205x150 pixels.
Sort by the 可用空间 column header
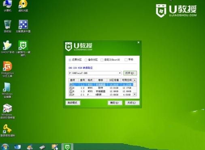[127, 80]
